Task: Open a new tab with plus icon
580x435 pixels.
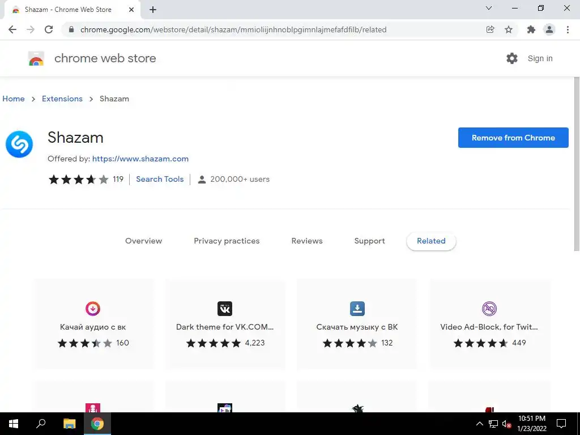Action: click(x=153, y=10)
